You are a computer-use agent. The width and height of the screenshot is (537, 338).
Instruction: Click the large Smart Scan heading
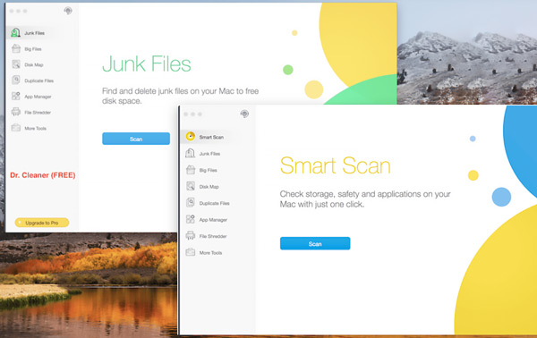(336, 165)
